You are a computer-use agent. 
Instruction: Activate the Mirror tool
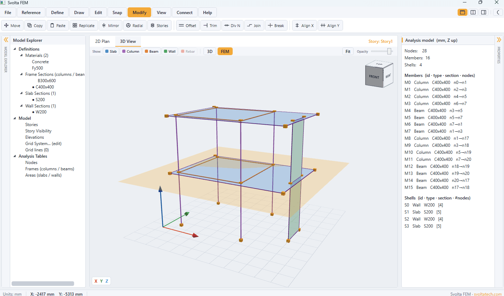tap(110, 26)
